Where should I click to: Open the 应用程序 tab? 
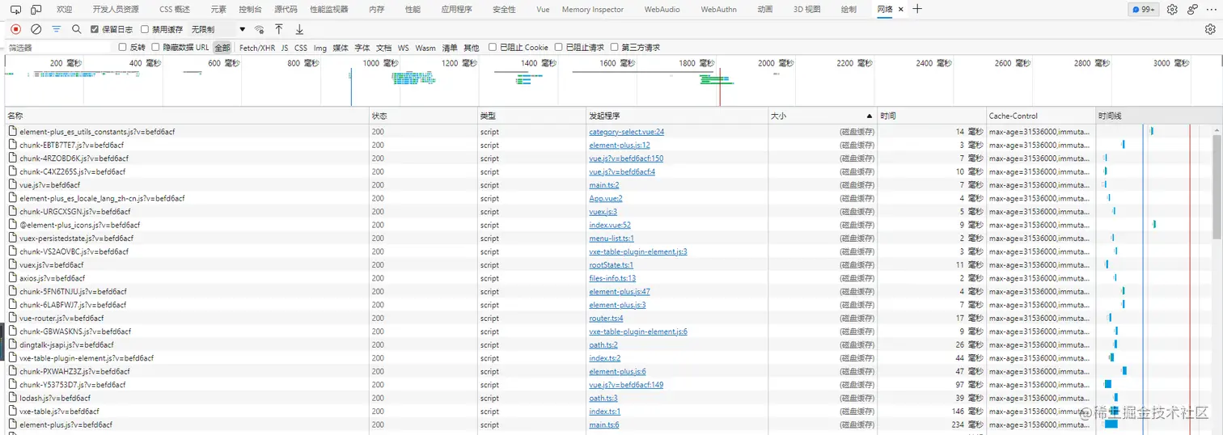coord(456,10)
